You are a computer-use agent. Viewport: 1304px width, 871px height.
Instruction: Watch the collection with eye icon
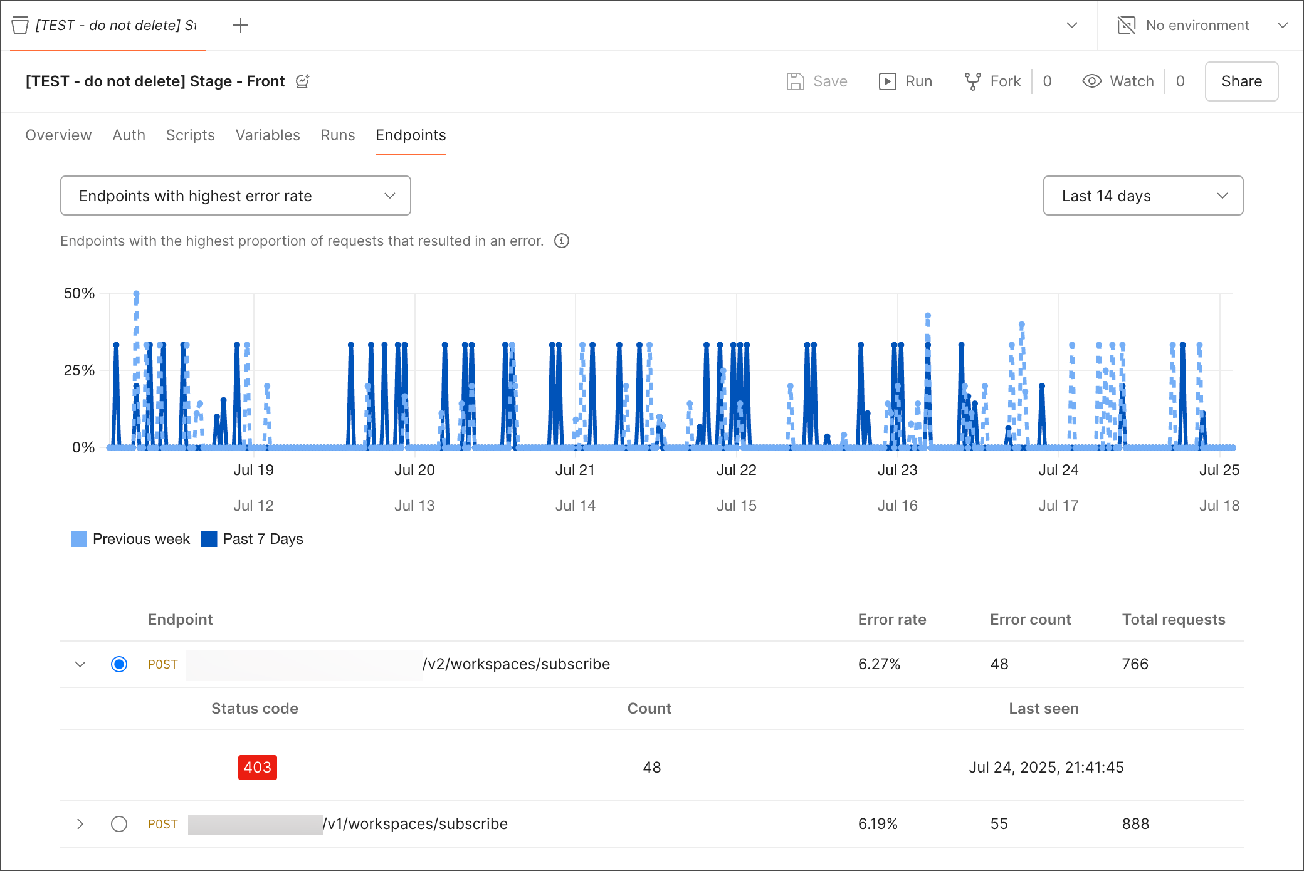(x=1118, y=81)
